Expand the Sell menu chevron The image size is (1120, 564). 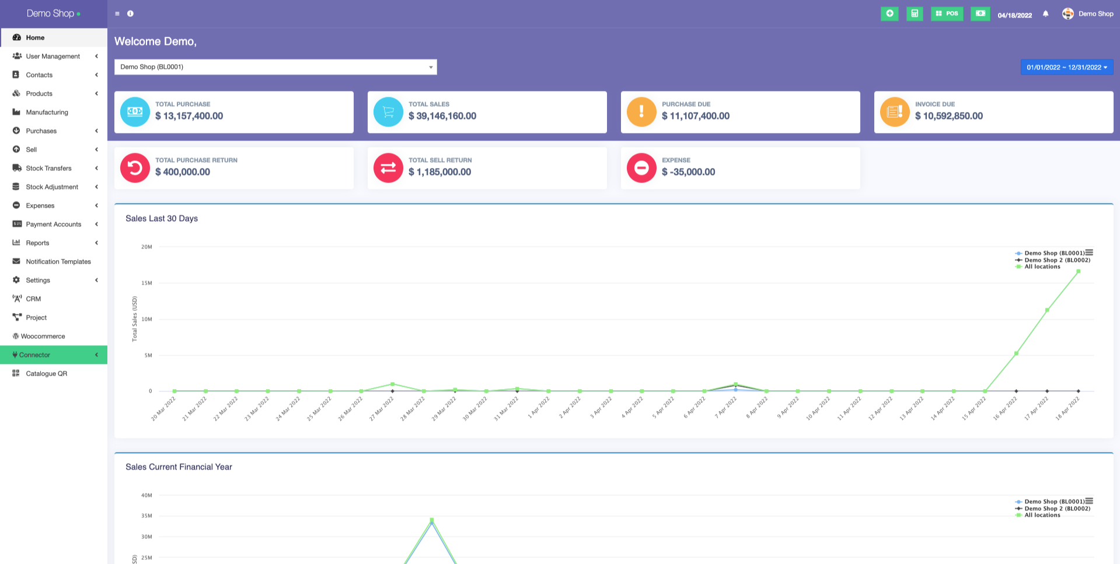[x=96, y=149]
